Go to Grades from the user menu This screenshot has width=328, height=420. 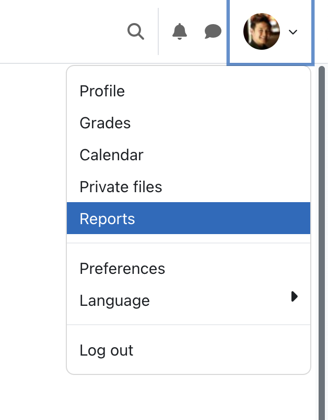coord(189,123)
